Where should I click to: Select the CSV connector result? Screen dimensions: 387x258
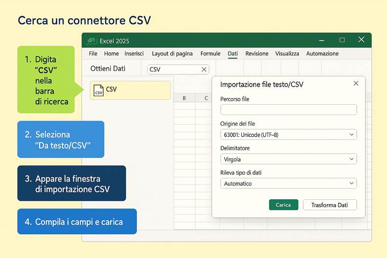click(130, 90)
